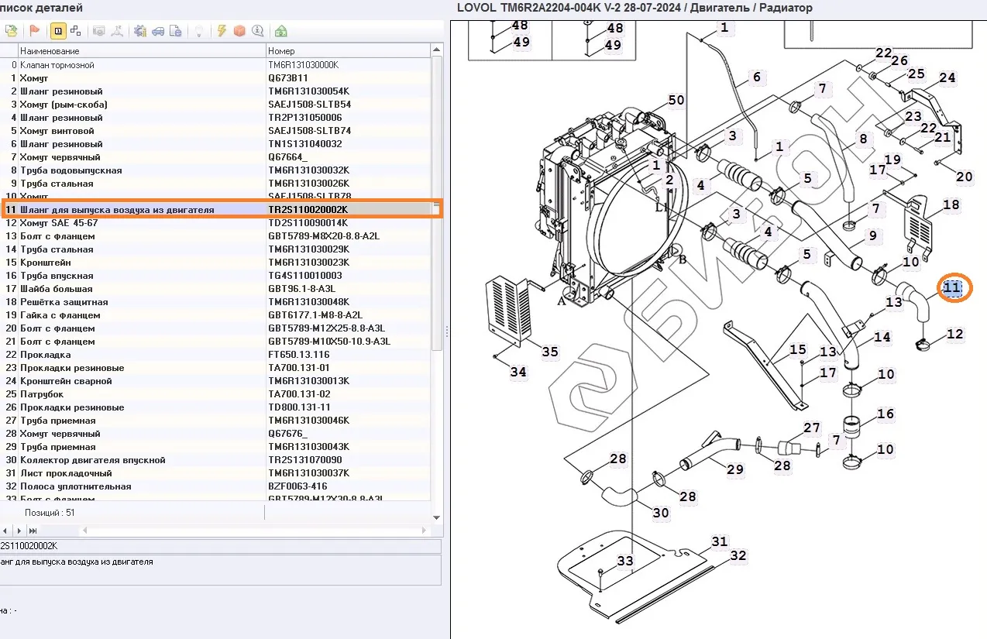This screenshot has width=987, height=639.
Task: Toggle the highlighted '1' numbering button
Action: coord(57,31)
